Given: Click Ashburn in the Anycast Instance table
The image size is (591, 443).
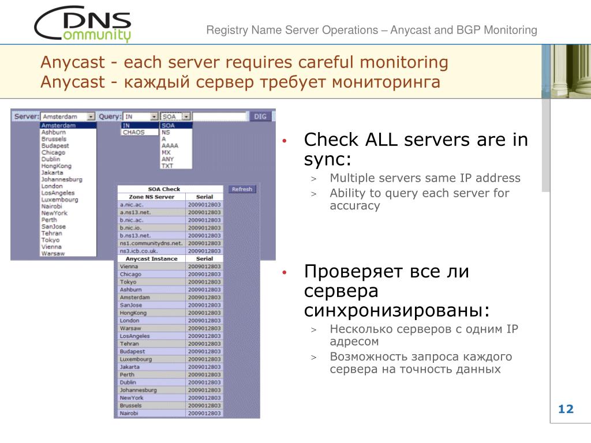Looking at the screenshot, I should (152, 290).
